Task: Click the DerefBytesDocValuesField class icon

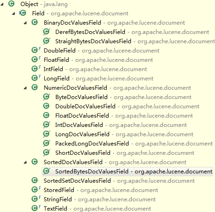Action: pyautogui.click(x=46, y=32)
